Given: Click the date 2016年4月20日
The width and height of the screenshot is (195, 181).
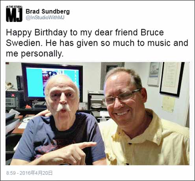Looking at the screenshot, I should click(x=36, y=173).
